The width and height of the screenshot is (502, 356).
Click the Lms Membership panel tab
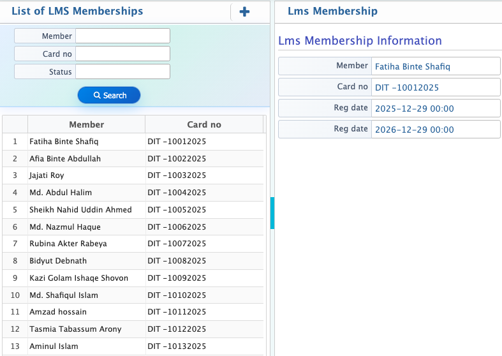pyautogui.click(x=332, y=11)
